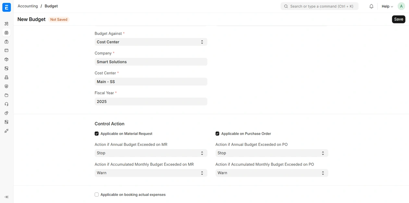Screen dimensions: 409x203
Task: Uncheck Applicable on Purchase Order
Action: (x=217, y=133)
